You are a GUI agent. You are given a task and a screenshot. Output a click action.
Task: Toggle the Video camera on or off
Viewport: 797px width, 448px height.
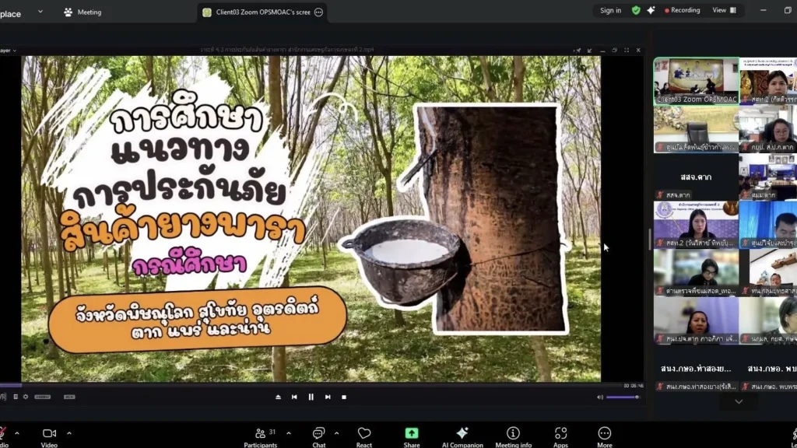(x=49, y=436)
